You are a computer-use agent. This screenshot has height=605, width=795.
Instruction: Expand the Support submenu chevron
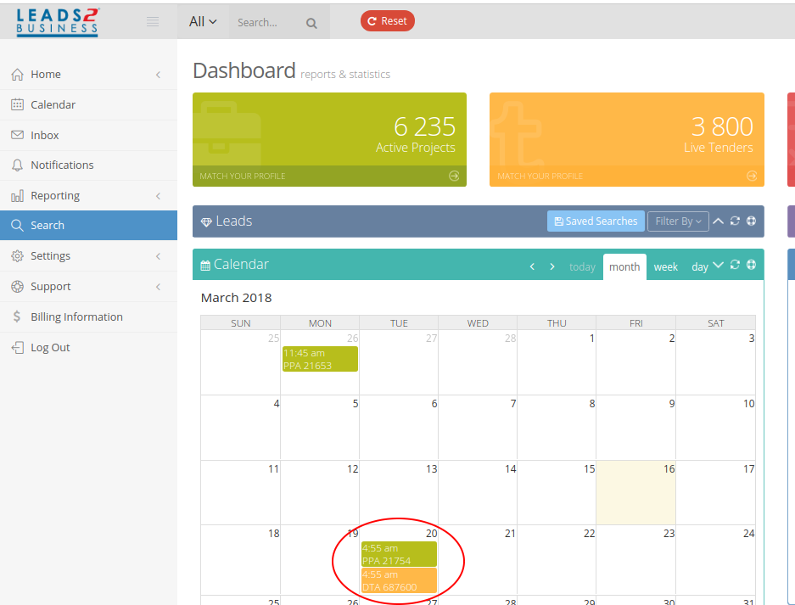pos(158,287)
